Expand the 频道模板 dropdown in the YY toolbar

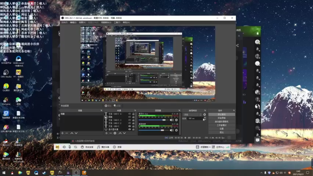210,147
